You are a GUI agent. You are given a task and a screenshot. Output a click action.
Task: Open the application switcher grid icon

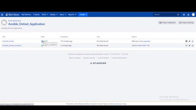[2, 15]
